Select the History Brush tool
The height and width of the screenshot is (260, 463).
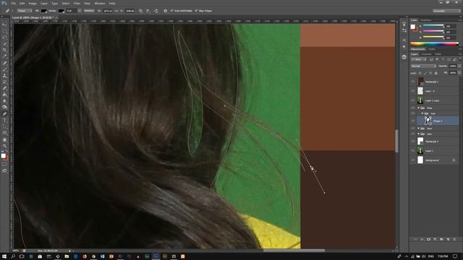[x=4, y=82]
